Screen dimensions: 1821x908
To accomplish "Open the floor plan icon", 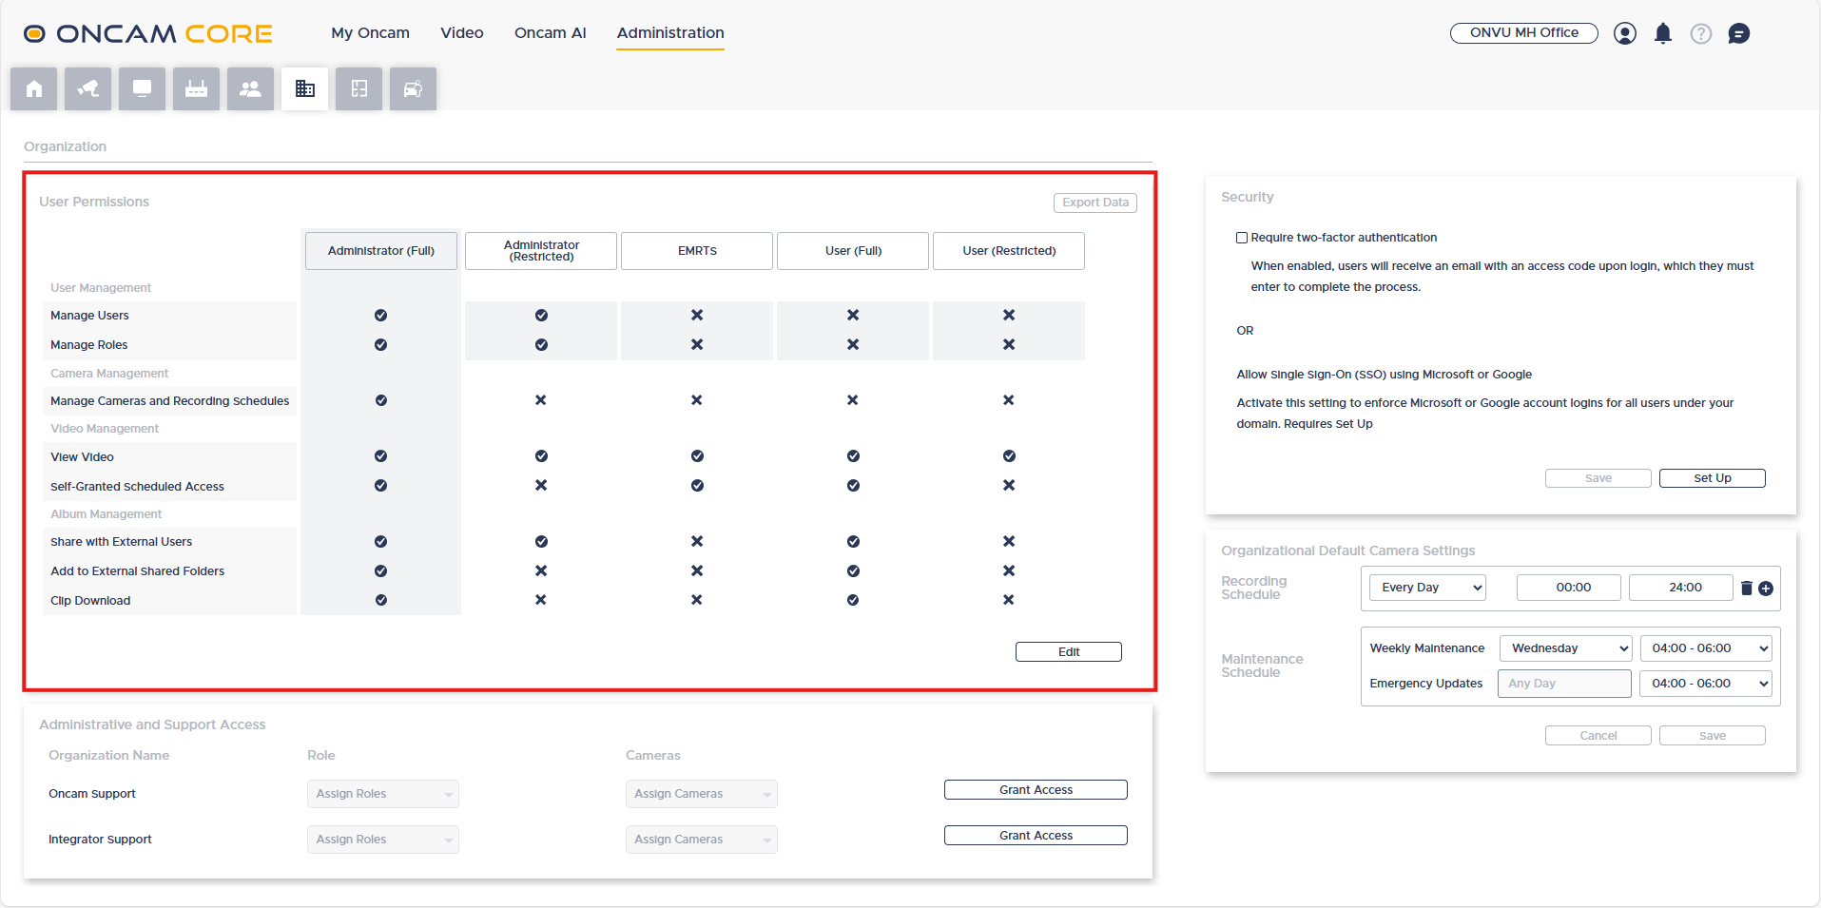I will (x=359, y=89).
